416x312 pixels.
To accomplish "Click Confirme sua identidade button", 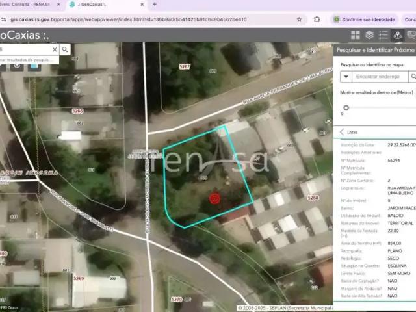I will coord(365,19).
